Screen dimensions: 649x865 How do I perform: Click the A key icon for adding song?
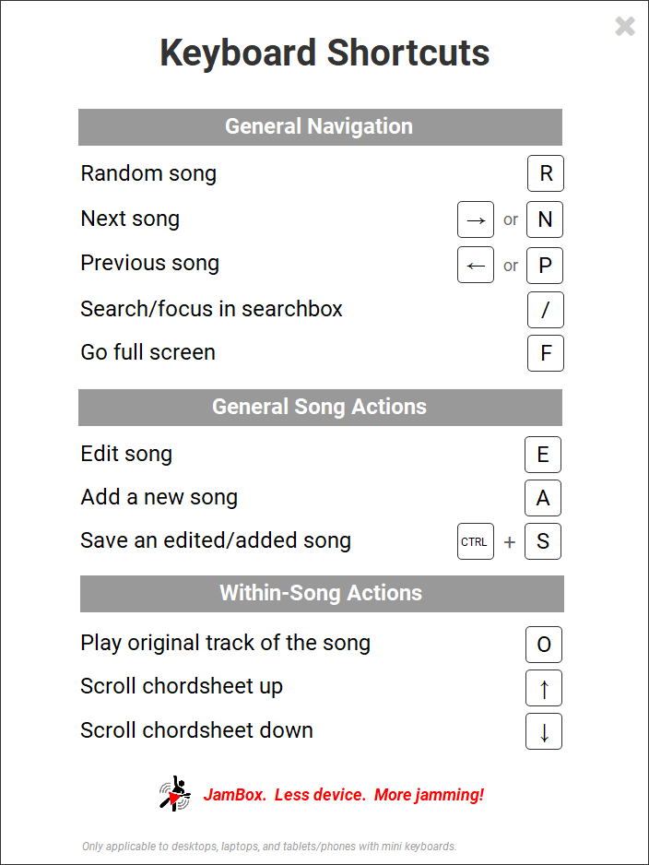point(543,498)
